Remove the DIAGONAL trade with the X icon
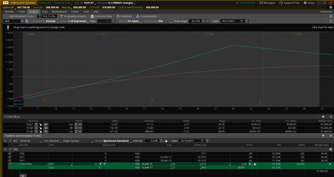 [330, 164]
